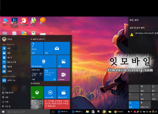Open the red news headline tile
158x114 pixels.
click(x=57, y=104)
